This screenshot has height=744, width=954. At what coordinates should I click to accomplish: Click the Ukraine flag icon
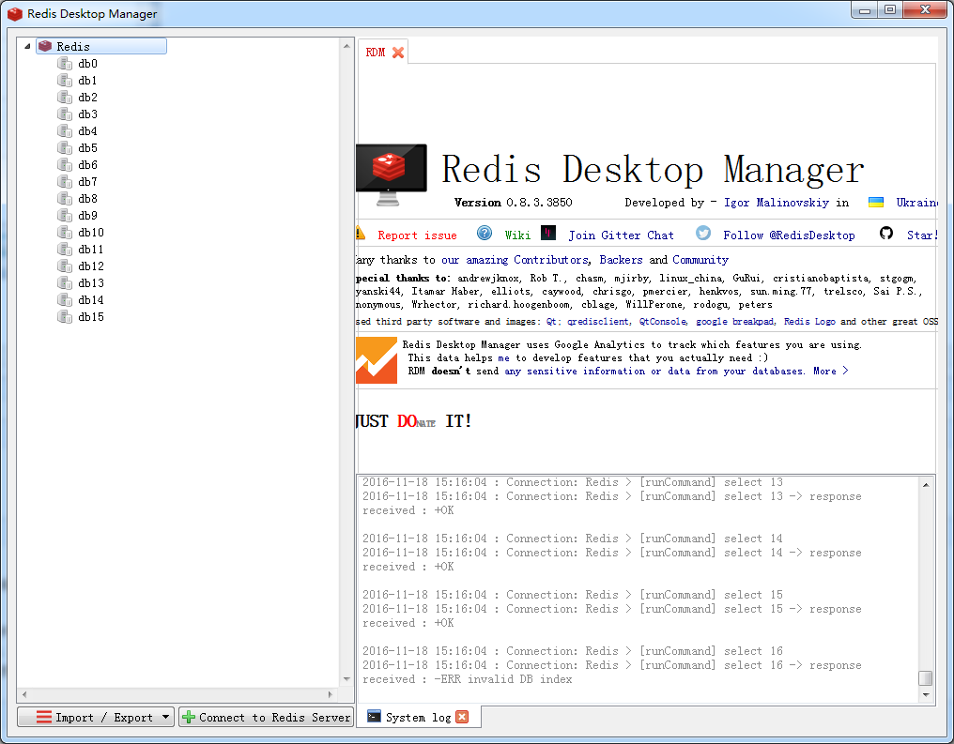tap(875, 203)
